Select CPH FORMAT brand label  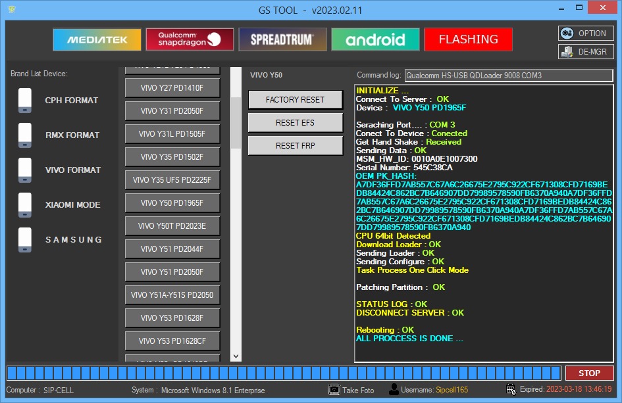pyautogui.click(x=71, y=100)
